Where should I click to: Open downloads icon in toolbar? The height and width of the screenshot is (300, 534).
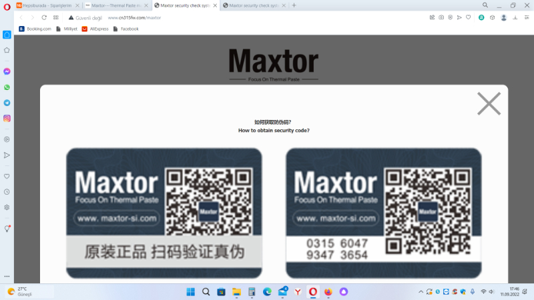(x=515, y=17)
